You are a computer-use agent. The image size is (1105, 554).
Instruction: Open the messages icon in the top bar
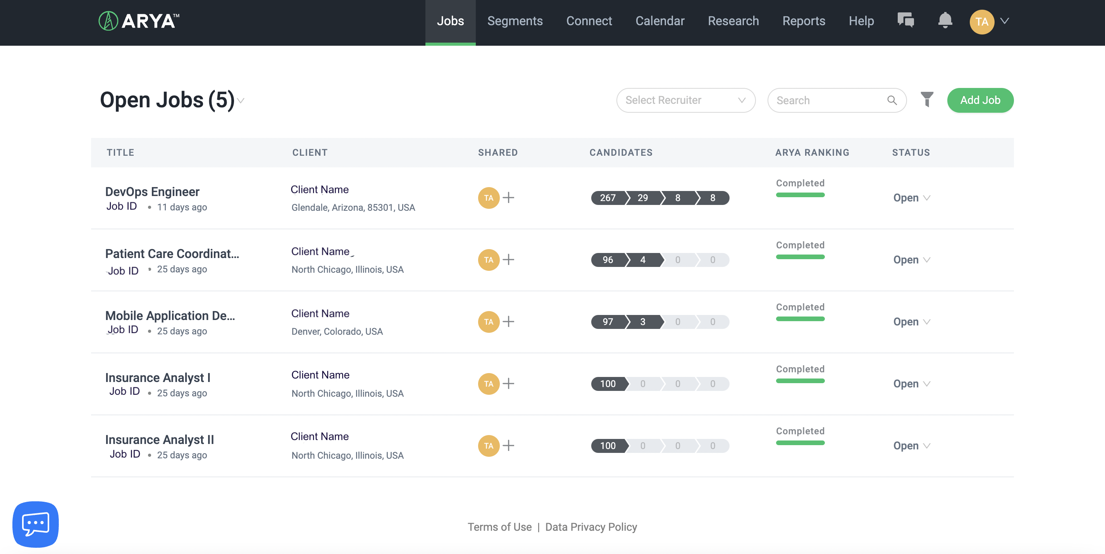[906, 20]
